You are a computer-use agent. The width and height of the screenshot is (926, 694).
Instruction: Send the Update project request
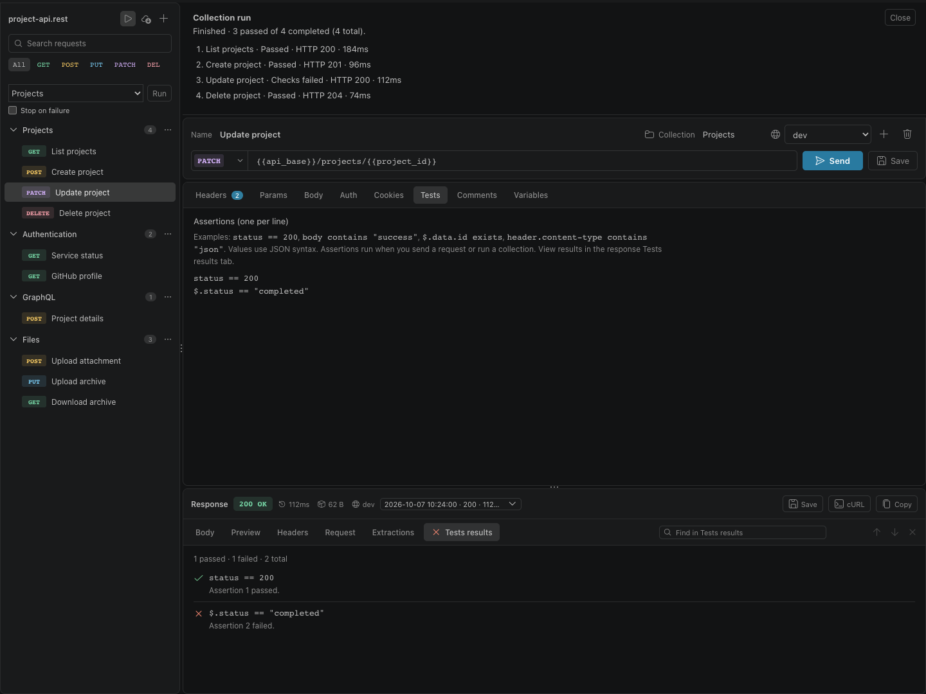click(833, 161)
